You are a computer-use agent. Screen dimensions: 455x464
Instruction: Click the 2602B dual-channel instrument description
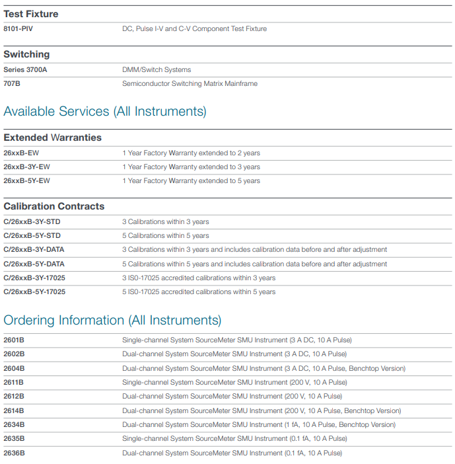[x=234, y=354]
